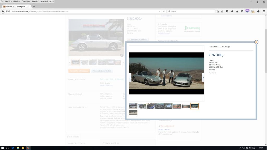Image resolution: width=267 pixels, height=150 pixels.
Task: Click the enlarge icon on the background photo
Action: [121, 55]
